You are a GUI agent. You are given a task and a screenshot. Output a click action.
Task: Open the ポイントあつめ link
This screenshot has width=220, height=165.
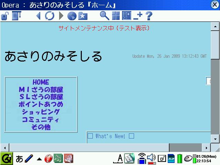(x=41, y=104)
